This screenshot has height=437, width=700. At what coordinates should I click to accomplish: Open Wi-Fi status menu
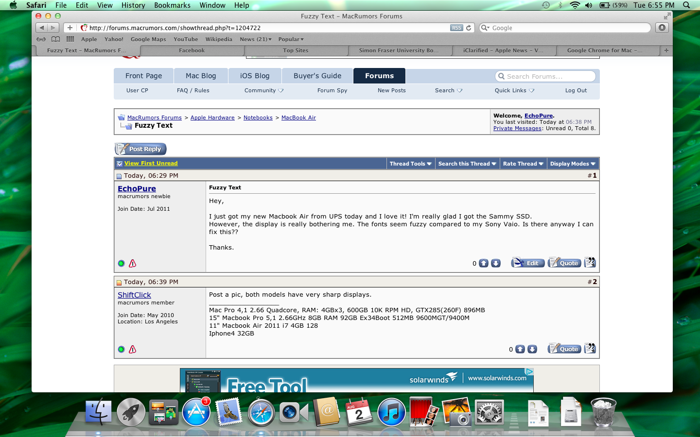coord(575,5)
